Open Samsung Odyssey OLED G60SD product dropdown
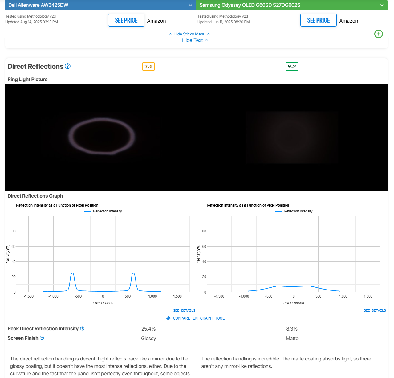Screen dimensions: 394x378 [292, 5]
